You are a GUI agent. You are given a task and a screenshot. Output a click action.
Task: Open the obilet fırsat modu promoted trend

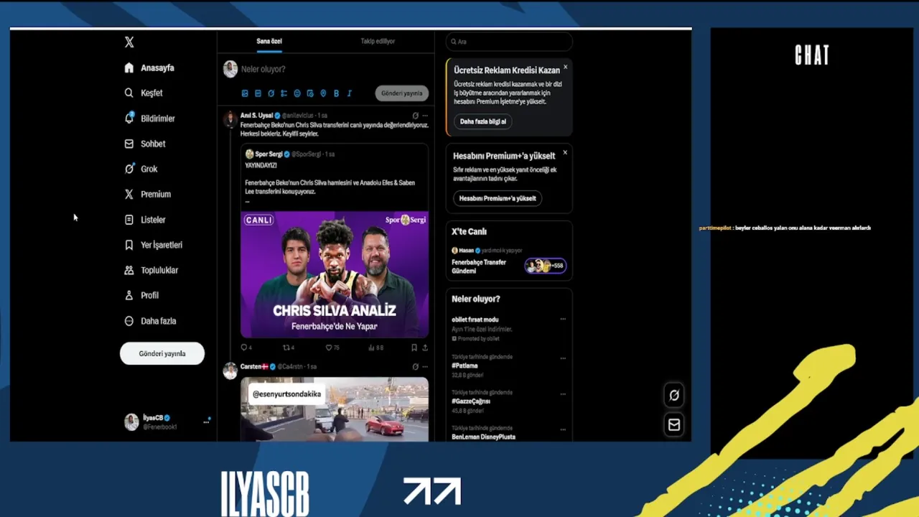(x=475, y=320)
